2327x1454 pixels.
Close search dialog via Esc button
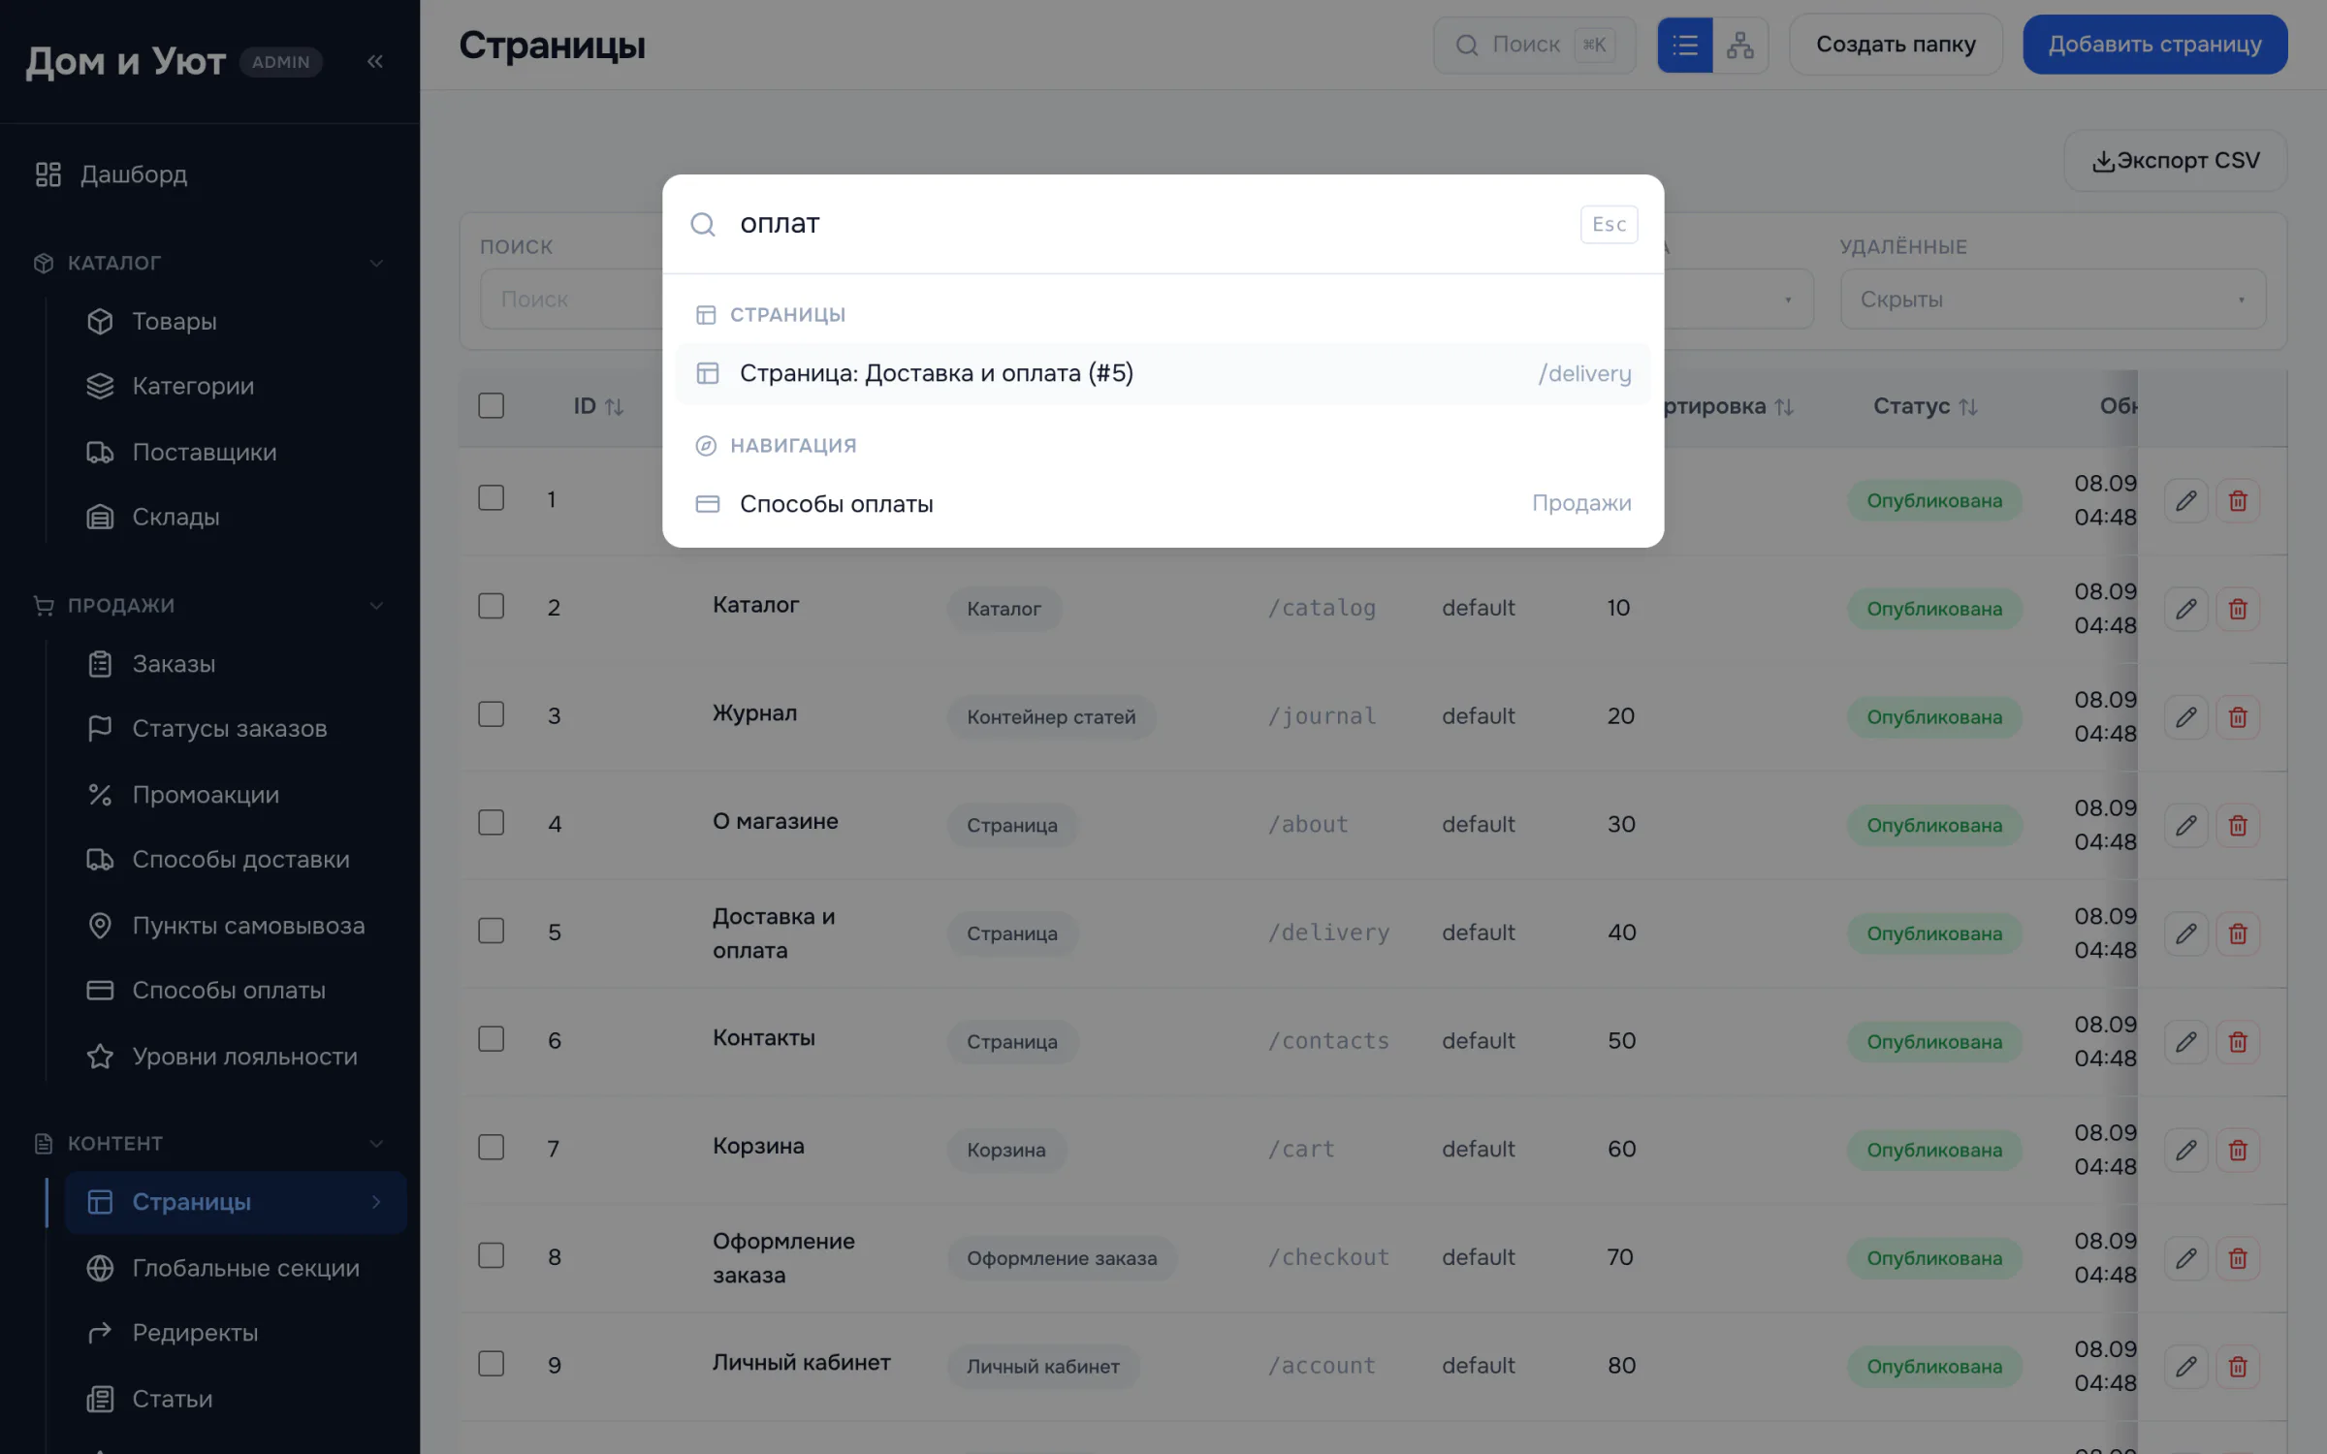point(1609,225)
